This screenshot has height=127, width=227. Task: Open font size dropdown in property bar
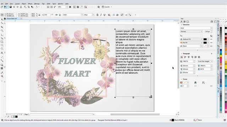[x=93, y=15]
